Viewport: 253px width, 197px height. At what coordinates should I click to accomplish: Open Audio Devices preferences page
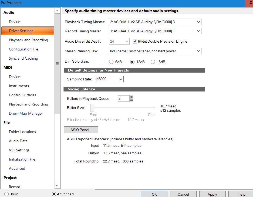[x=15, y=22]
